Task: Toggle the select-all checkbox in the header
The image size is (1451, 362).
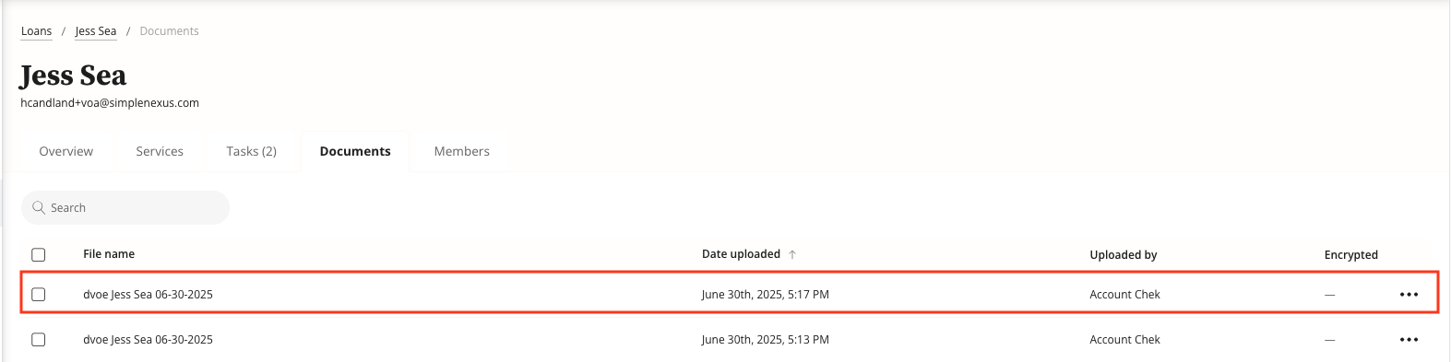Action: click(39, 255)
